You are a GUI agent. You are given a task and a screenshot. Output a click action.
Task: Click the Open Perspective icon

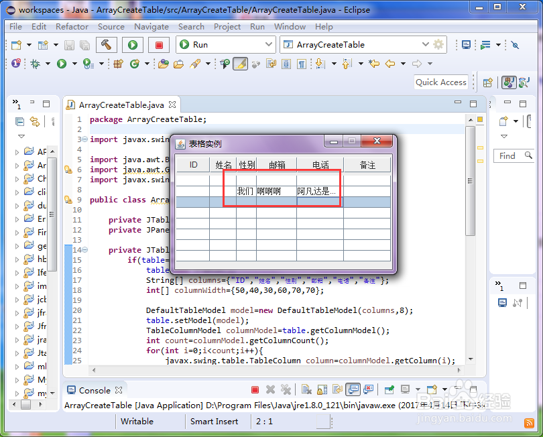(x=488, y=82)
